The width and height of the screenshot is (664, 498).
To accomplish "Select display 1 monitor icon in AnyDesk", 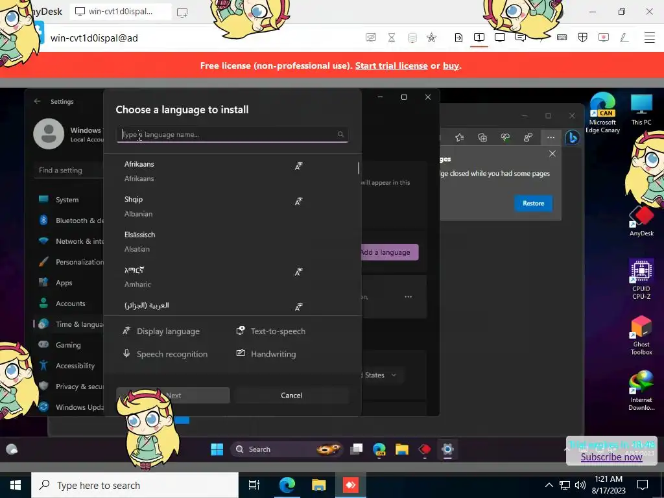I will [479, 38].
